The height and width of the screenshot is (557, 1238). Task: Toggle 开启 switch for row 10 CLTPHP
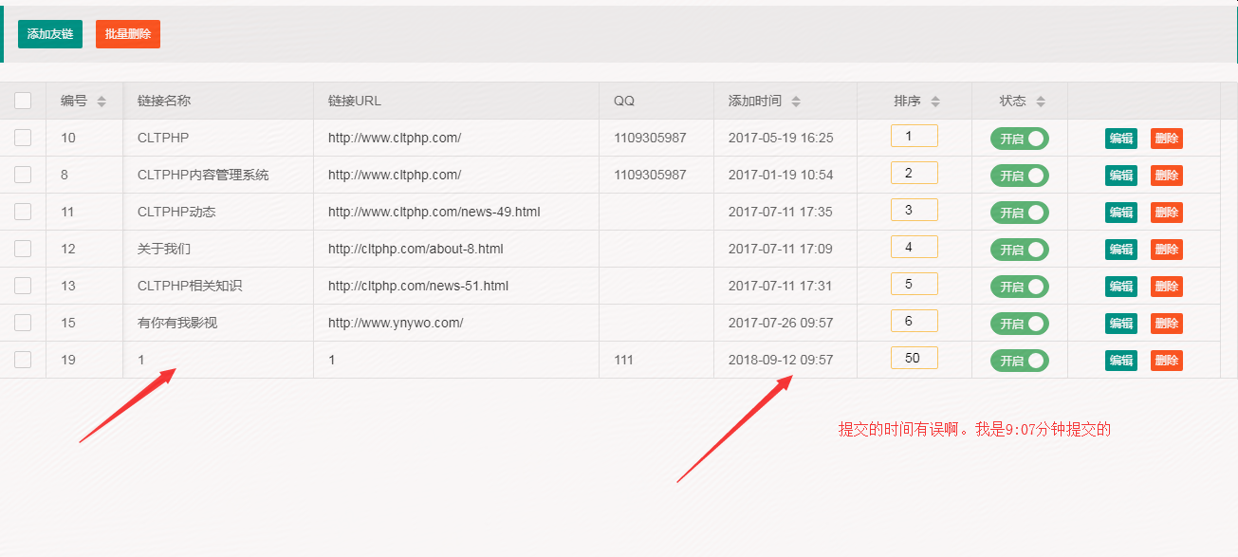pyautogui.click(x=1020, y=139)
